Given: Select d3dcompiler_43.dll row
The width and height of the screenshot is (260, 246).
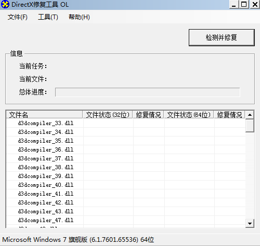Looking at the screenshot, I should pos(126,211).
